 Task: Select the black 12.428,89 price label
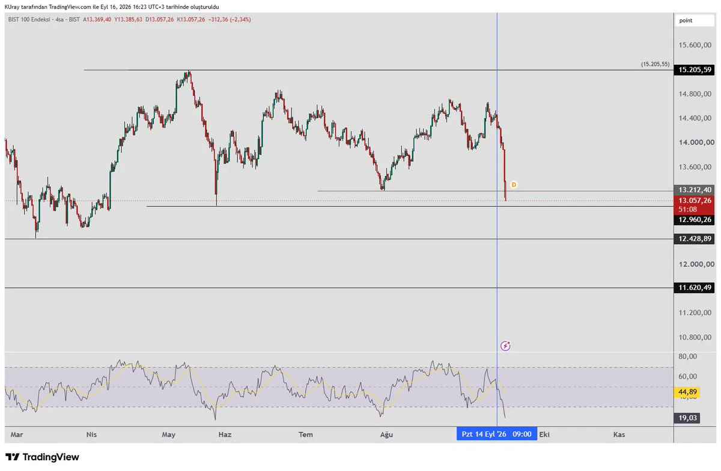click(x=694, y=239)
